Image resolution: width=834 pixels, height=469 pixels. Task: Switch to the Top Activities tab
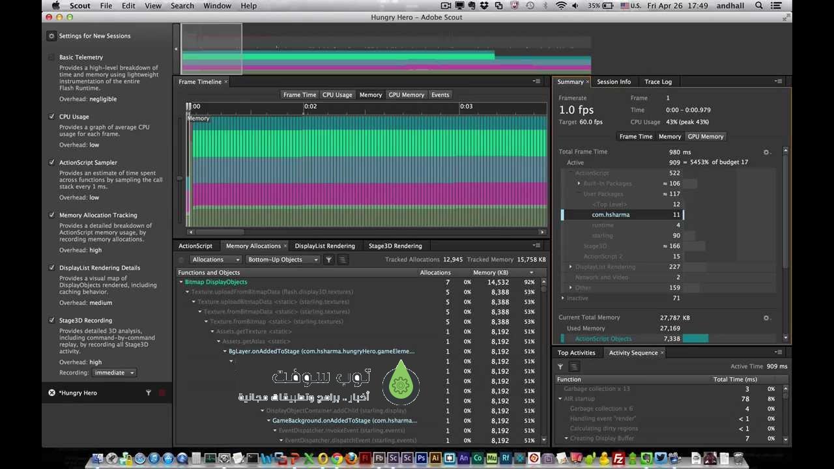[576, 352]
